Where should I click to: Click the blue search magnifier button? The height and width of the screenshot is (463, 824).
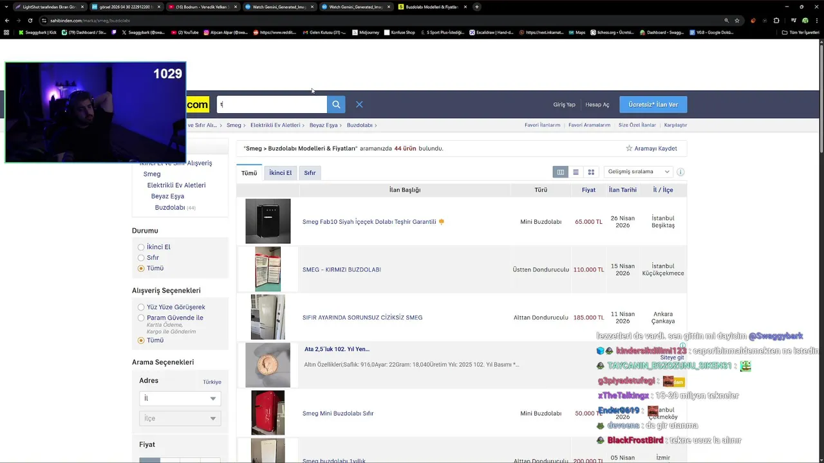[x=336, y=105]
